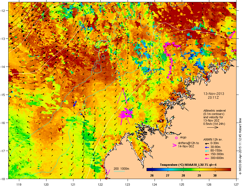Click latitude axis label -15

(3, 95)
